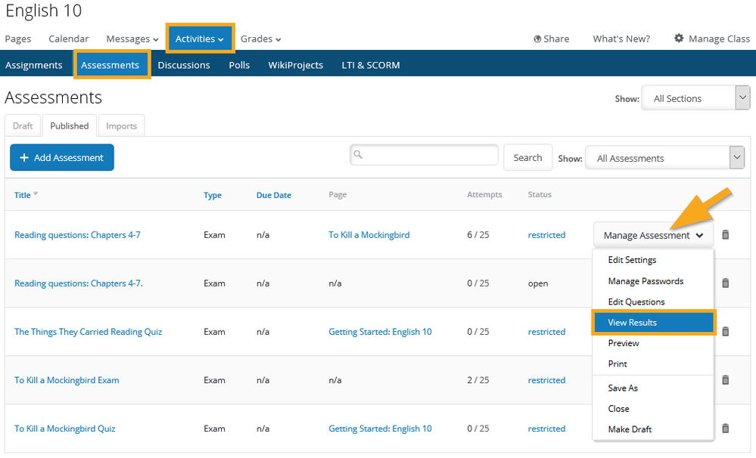756x458 pixels.
Task: Click the Share globe icon
Action: pyautogui.click(x=537, y=39)
